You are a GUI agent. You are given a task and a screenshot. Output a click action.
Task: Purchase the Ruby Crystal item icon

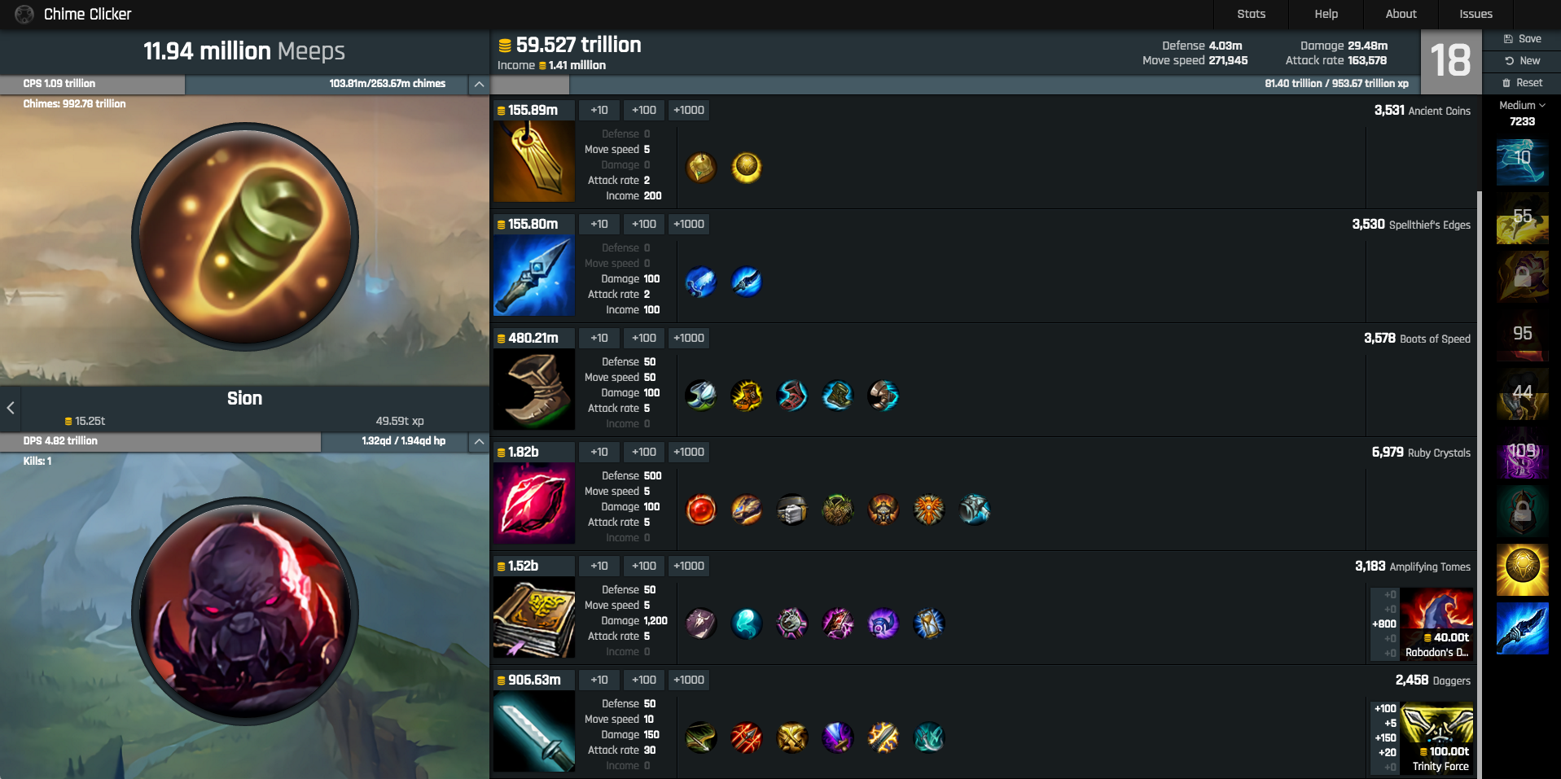coord(534,503)
